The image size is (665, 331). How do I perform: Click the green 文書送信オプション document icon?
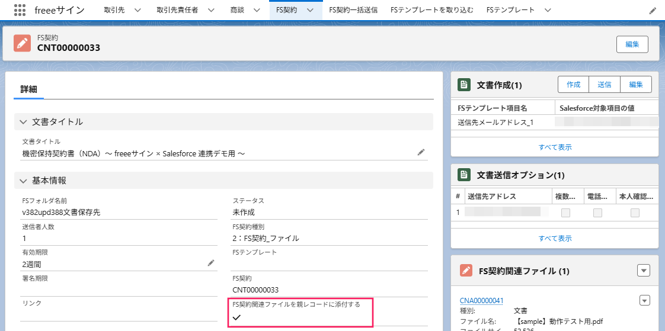click(x=465, y=175)
